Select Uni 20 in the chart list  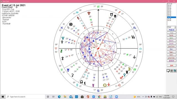pos(169,8)
